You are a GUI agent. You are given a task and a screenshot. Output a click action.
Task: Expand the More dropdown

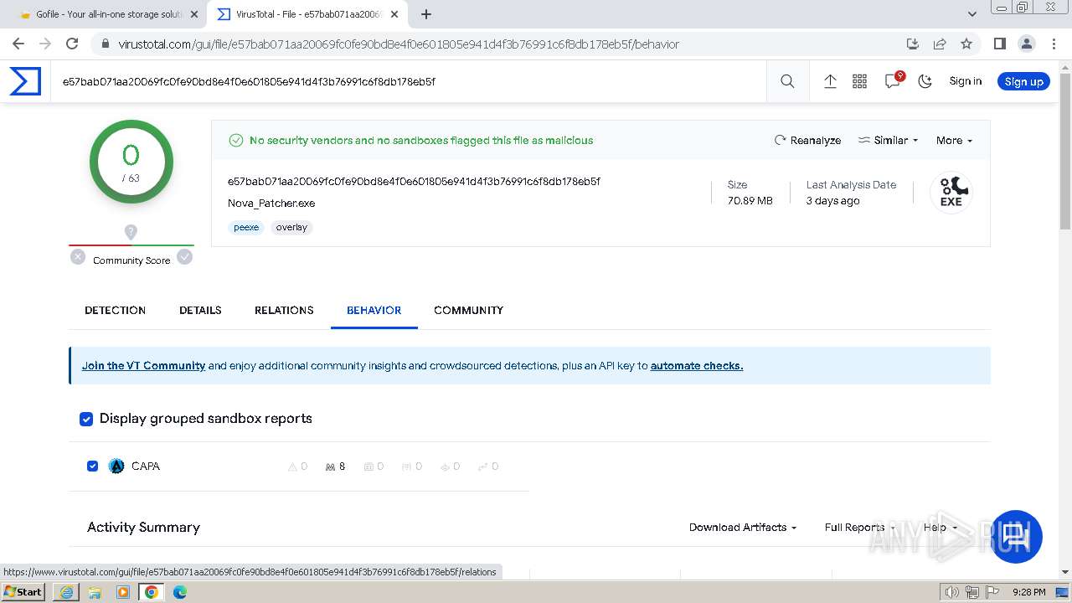[954, 140]
